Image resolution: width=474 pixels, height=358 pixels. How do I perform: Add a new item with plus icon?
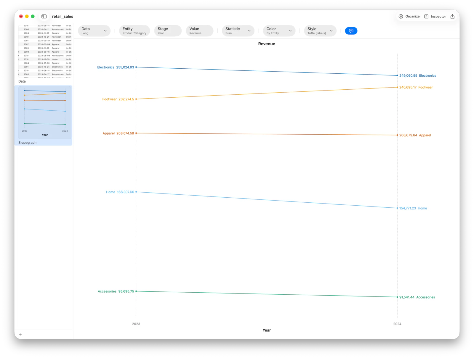pos(20,335)
